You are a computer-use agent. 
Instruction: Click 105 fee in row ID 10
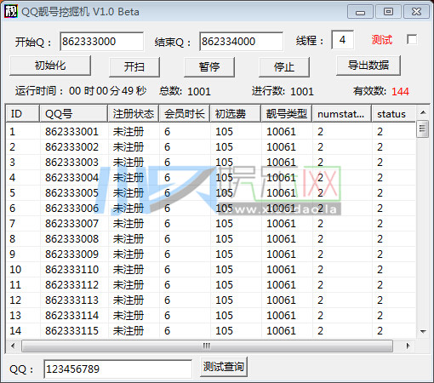click(x=224, y=270)
